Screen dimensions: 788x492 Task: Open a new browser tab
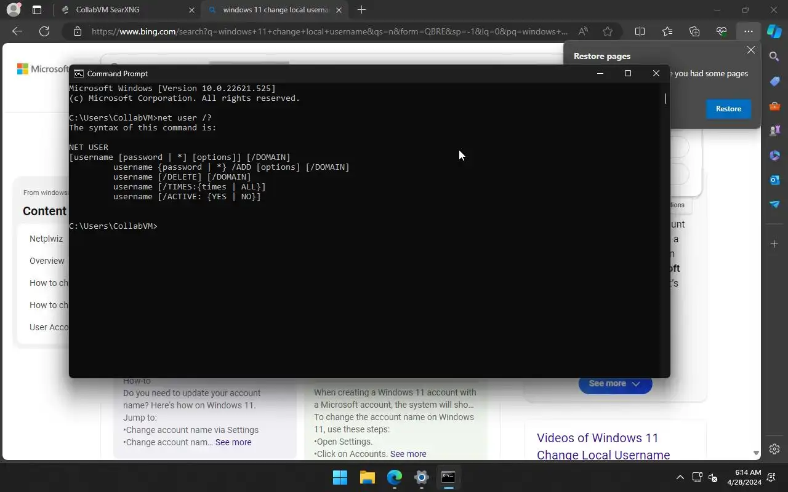coord(362,10)
